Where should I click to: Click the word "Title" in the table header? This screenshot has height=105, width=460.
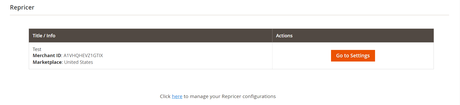37,36
